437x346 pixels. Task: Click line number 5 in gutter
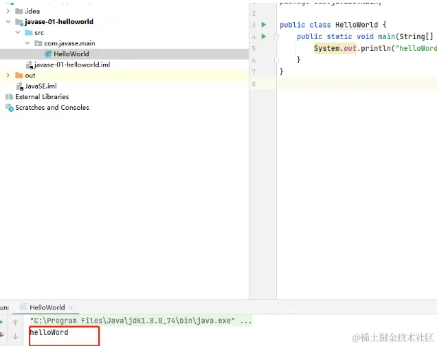[254, 49]
